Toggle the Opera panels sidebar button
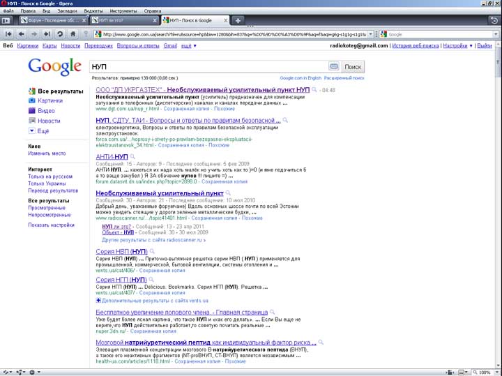Viewport: 502px width, 376px height. click(6, 20)
